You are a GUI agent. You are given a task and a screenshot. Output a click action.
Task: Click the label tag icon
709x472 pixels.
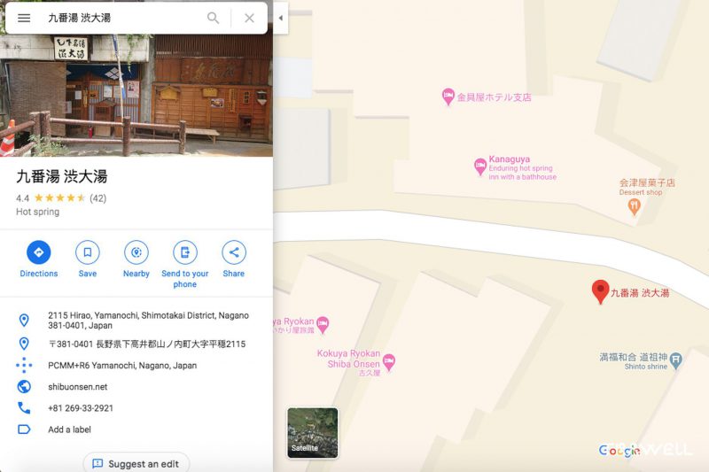point(24,429)
